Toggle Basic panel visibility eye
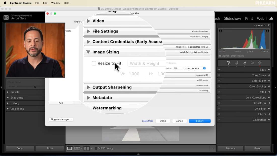Viewport: 277px width, 156px height. pyautogui.click(x=219, y=70)
